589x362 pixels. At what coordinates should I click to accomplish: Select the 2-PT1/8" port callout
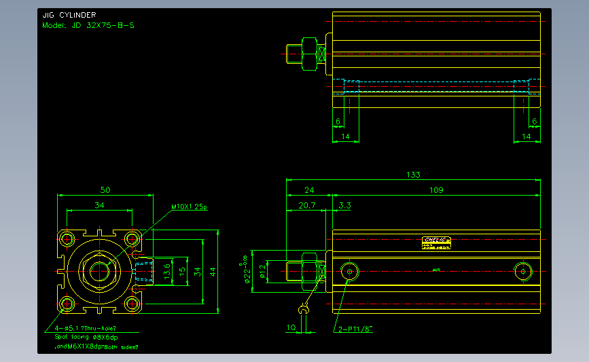(x=355, y=329)
